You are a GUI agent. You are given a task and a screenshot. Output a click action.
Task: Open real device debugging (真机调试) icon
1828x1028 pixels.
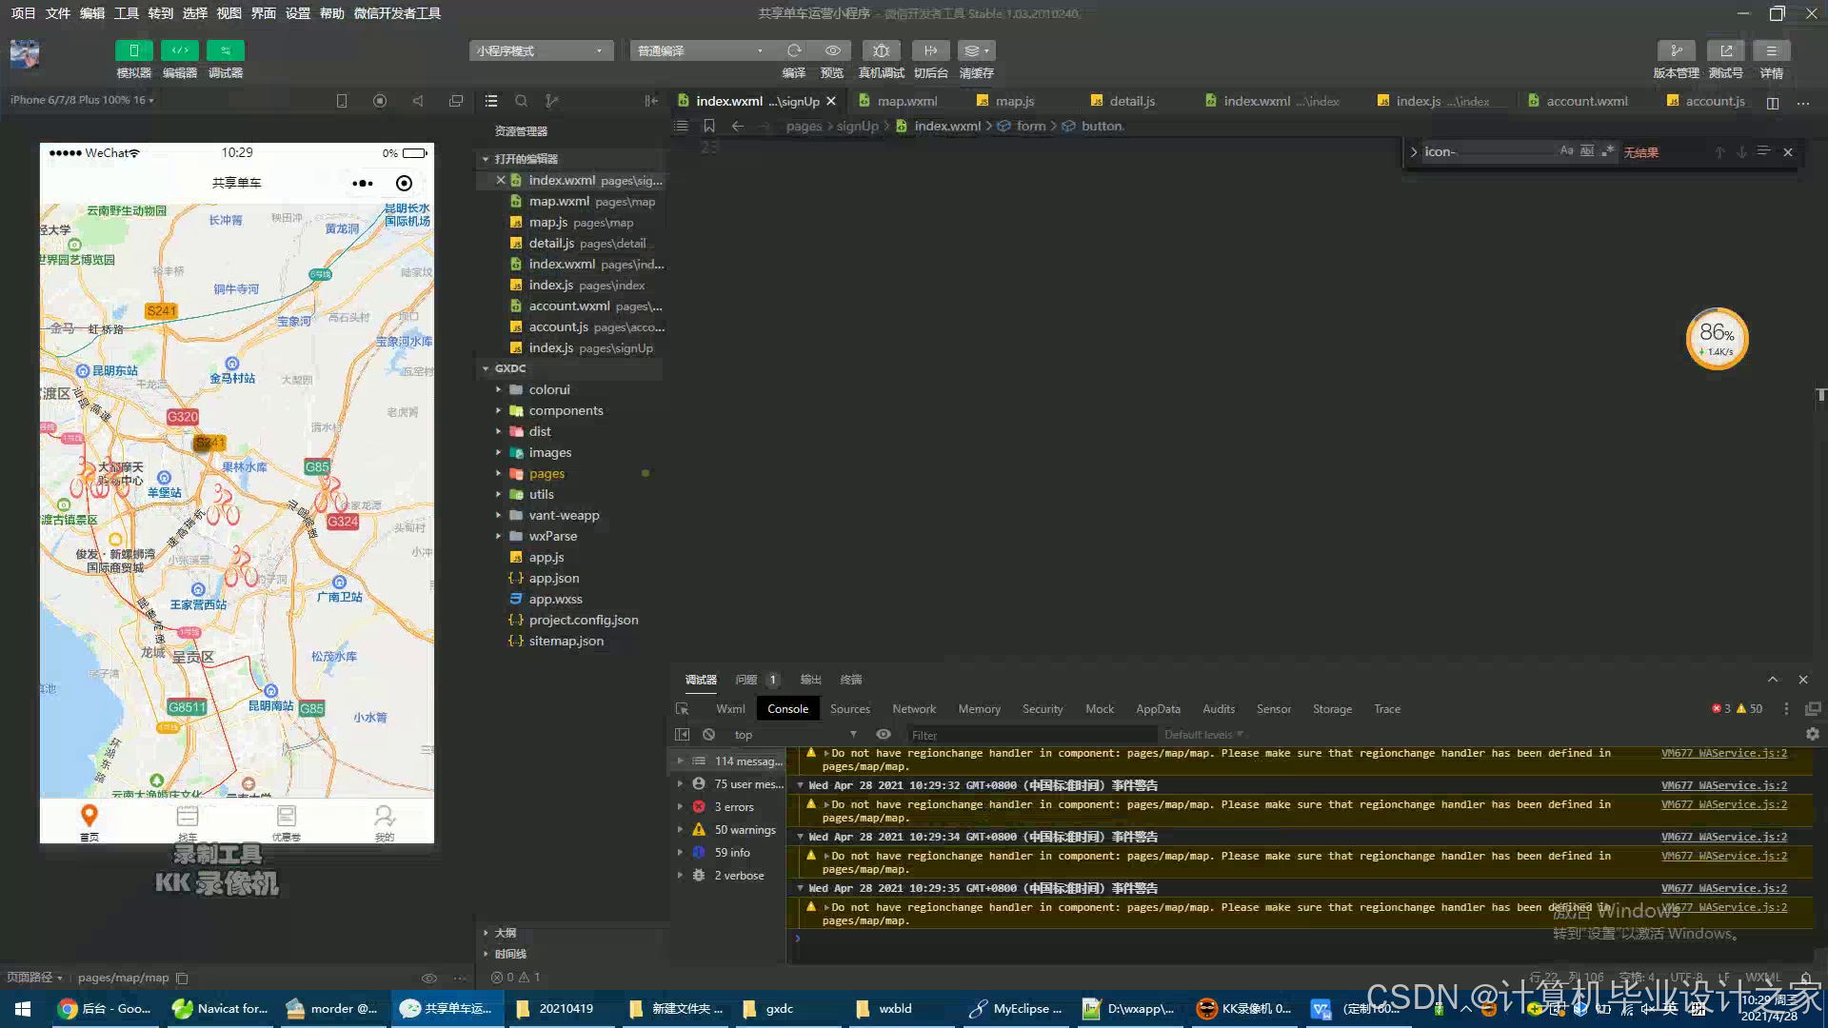[881, 50]
